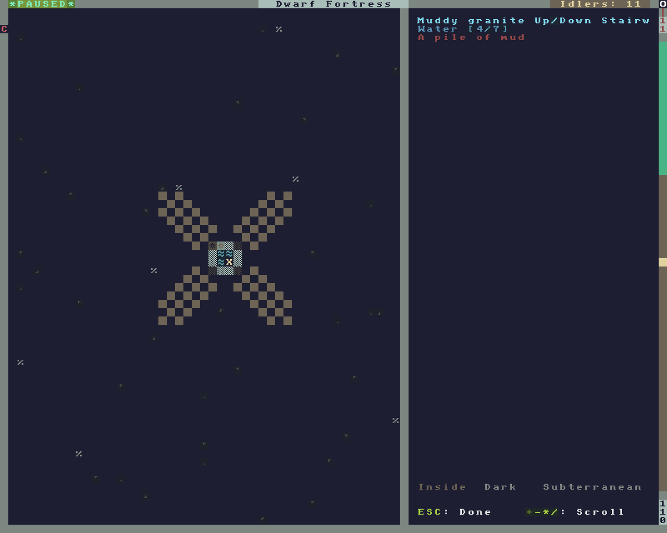Select the Water [4/7] entry
Viewport: 667px width, 533px height.
click(x=463, y=29)
